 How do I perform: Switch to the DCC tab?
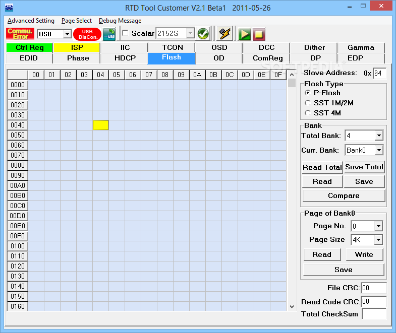coord(266,47)
